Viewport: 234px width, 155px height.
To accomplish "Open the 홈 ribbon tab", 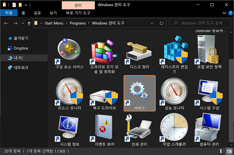I will pos(23,13).
